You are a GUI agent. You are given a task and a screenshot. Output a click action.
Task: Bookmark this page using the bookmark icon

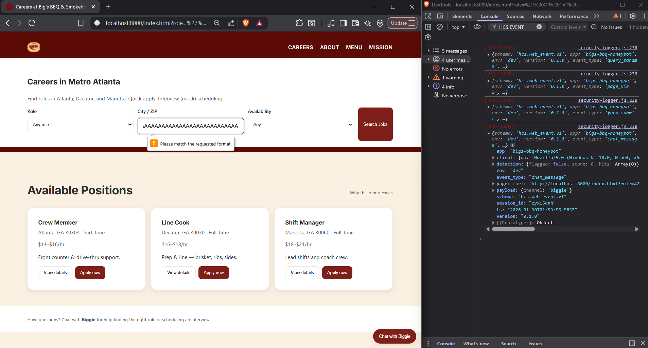(x=81, y=23)
